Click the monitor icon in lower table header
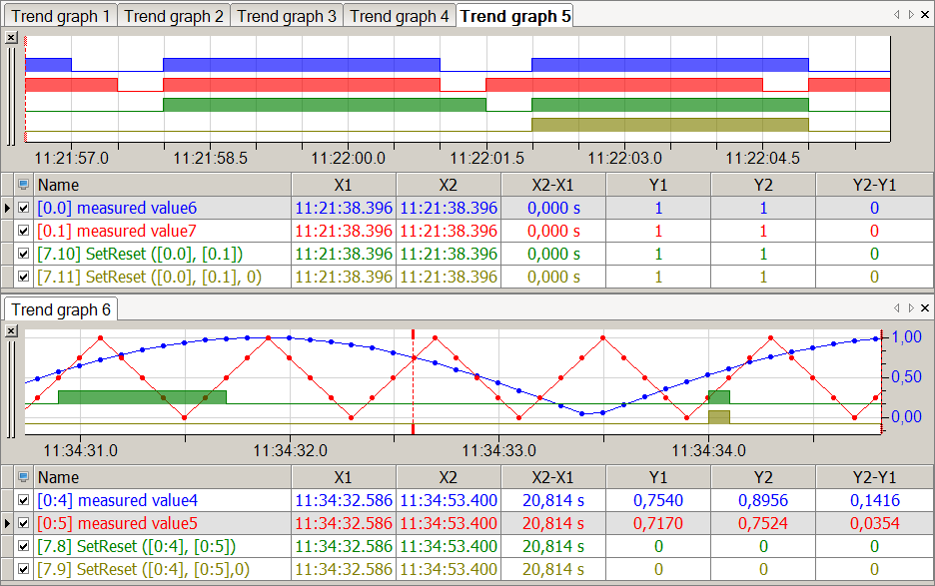The image size is (935, 586). pyautogui.click(x=24, y=477)
